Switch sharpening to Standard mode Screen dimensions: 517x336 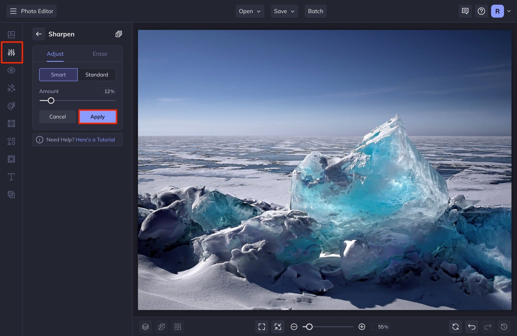pos(97,75)
